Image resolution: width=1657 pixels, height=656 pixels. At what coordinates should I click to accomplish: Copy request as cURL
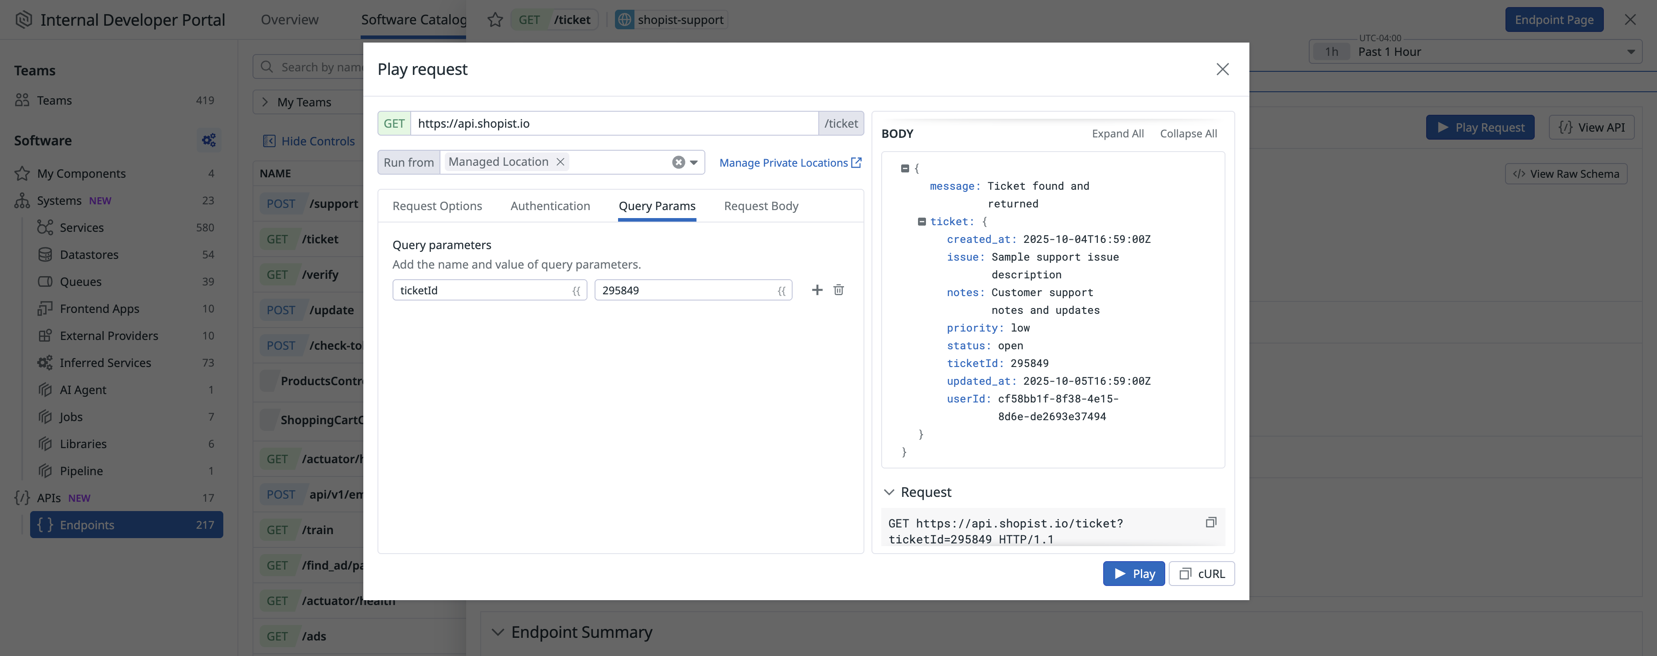pyautogui.click(x=1201, y=573)
